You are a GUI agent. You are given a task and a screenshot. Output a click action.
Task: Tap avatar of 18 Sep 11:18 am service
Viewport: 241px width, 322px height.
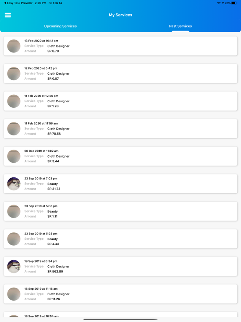(14, 294)
